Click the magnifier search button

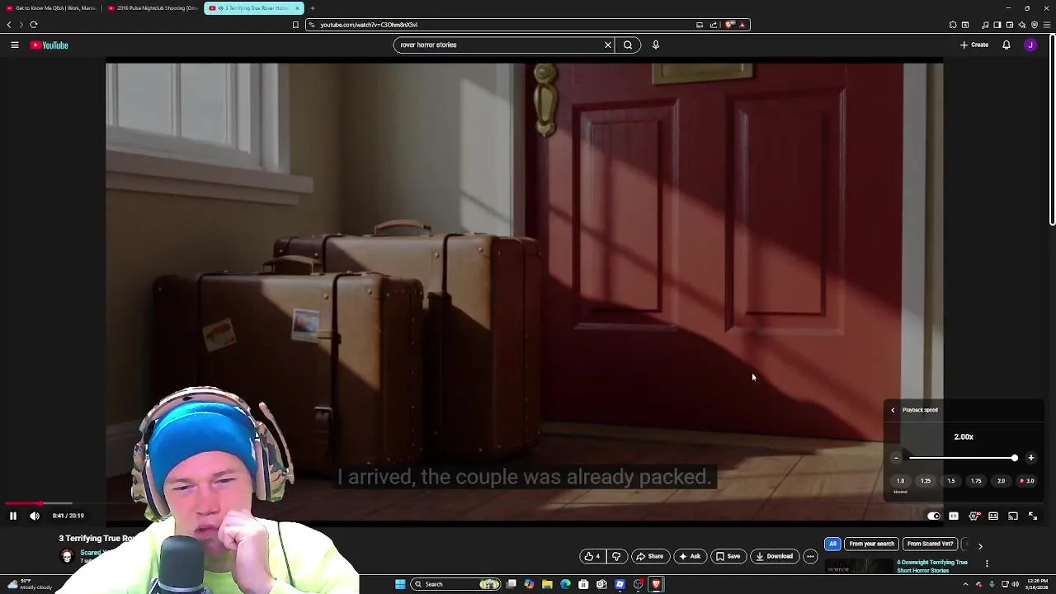(628, 45)
